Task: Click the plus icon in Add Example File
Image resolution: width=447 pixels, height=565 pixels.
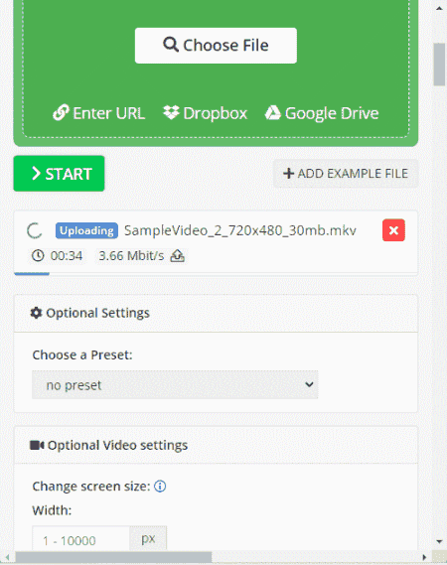Action: click(288, 174)
